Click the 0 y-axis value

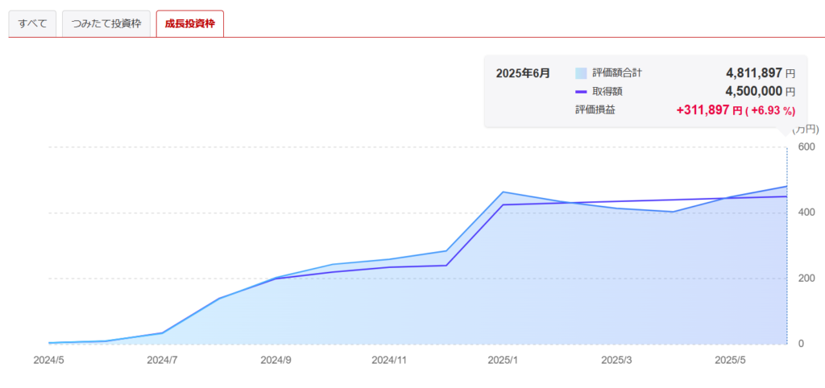click(800, 343)
